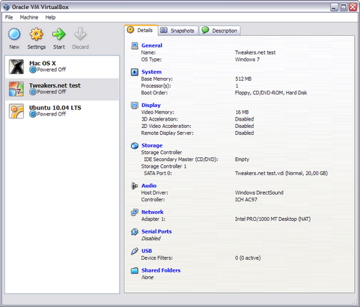
Task: Open the USB settings link
Action: [147, 251]
